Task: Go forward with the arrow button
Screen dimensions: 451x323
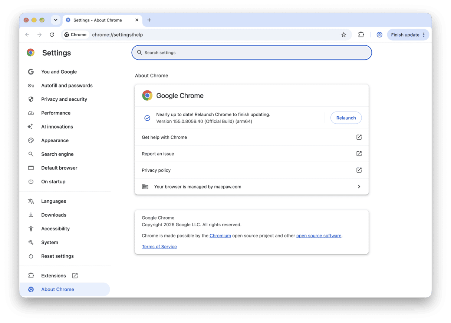Action: click(x=39, y=35)
